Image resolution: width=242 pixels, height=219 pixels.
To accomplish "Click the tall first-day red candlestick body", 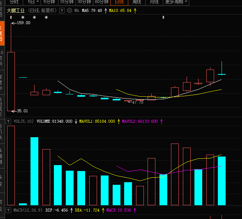I will pyautogui.click(x=11, y=82).
